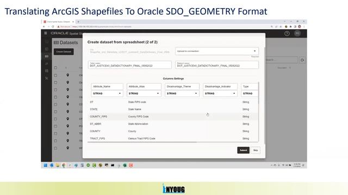Open the Chrome three-dot menu

pos(304,27)
